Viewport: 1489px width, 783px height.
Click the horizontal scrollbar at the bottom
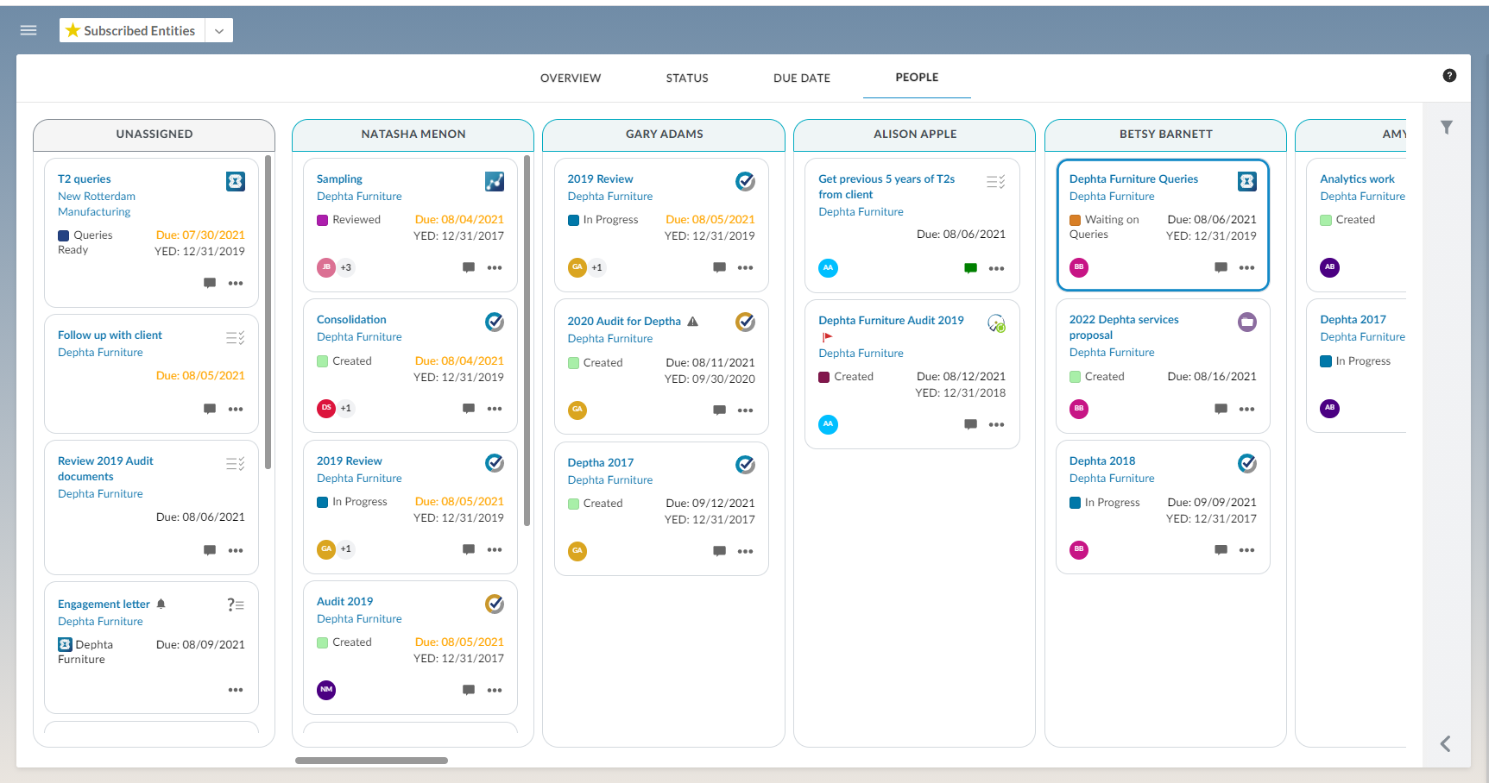[x=371, y=761]
